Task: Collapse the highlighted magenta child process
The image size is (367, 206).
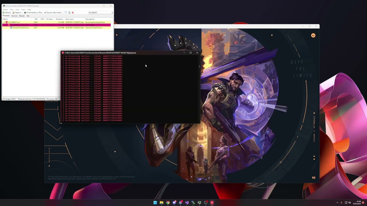Action: 7,25
